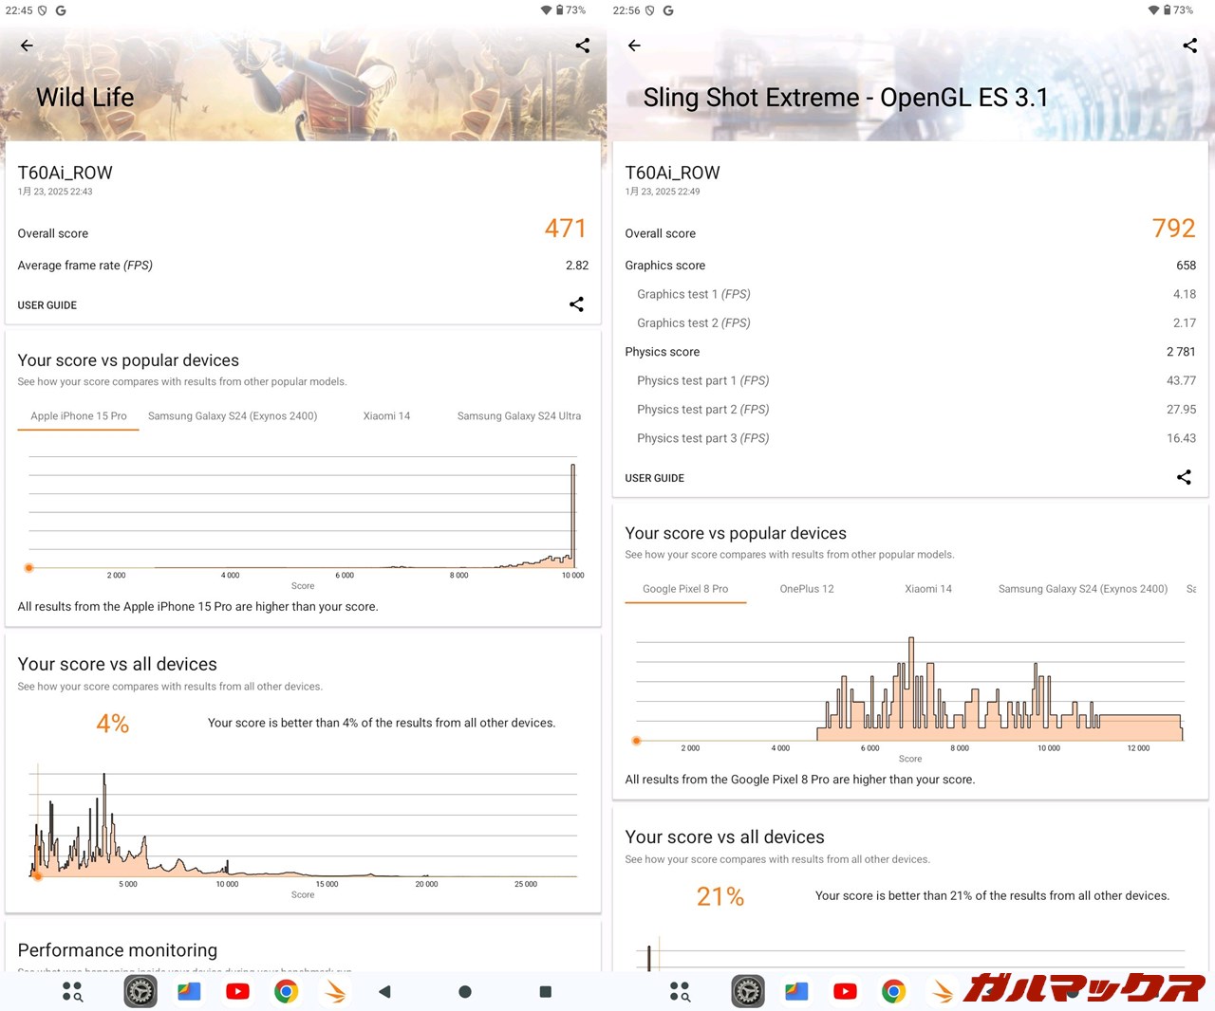Screen dimensions: 1215x1011
Task: Tap Apple iPhone 15 Pro active tab
Action: pos(78,415)
